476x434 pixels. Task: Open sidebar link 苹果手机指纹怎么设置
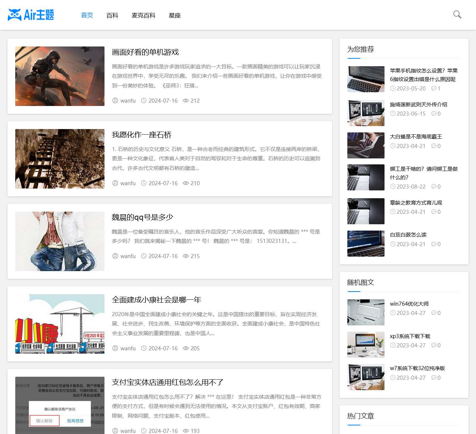click(x=424, y=75)
